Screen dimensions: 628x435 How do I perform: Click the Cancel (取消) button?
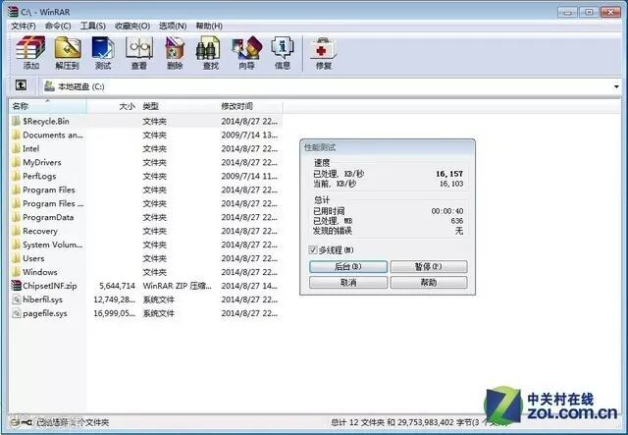point(348,282)
